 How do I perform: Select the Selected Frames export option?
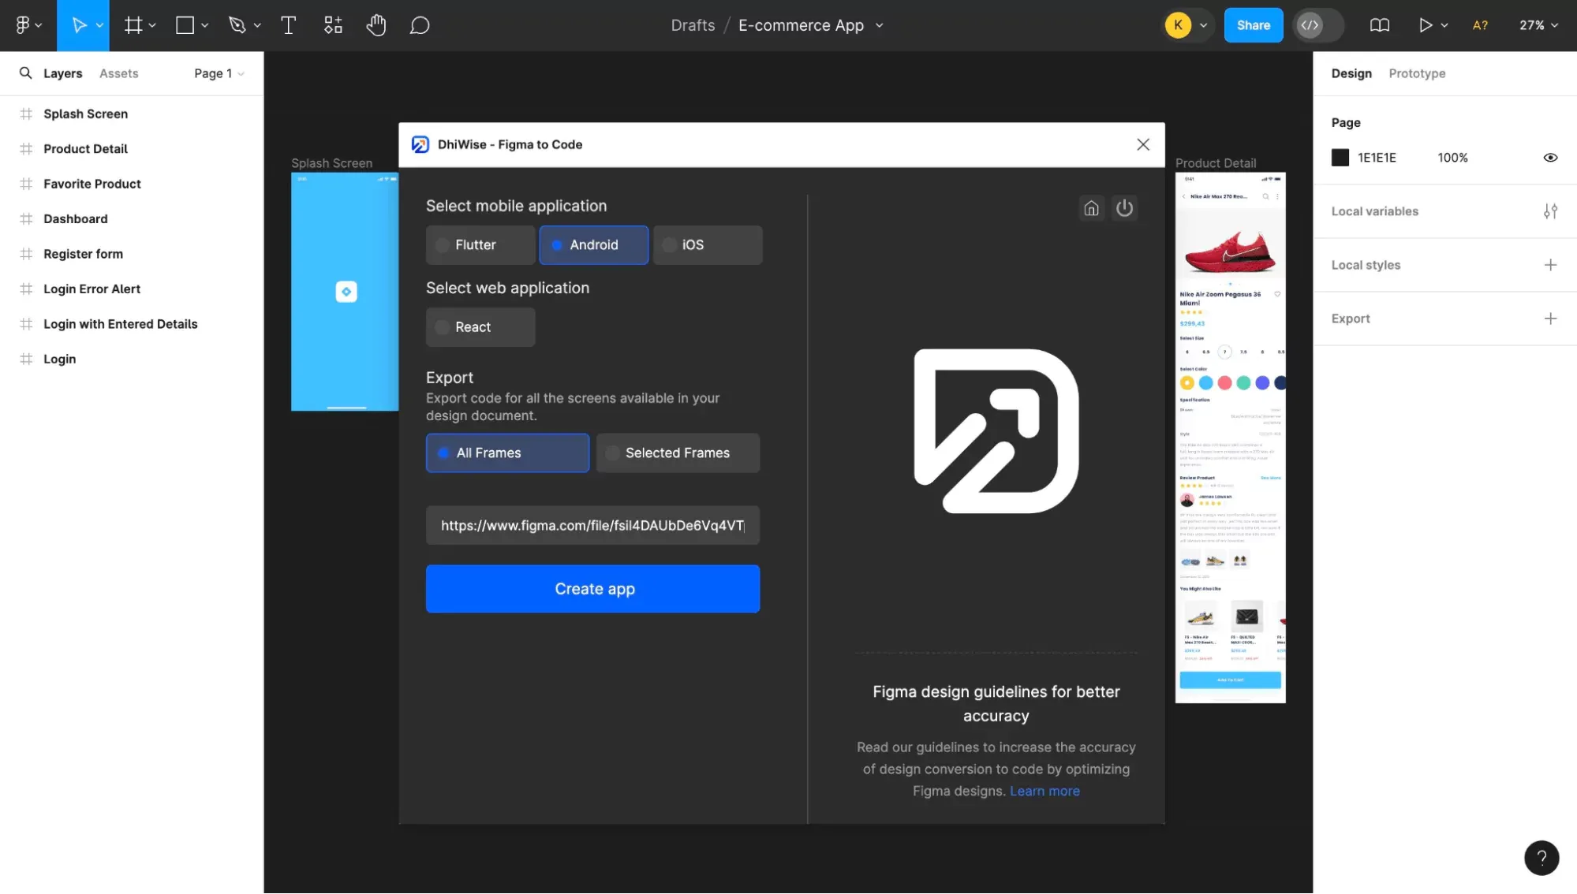tap(678, 453)
